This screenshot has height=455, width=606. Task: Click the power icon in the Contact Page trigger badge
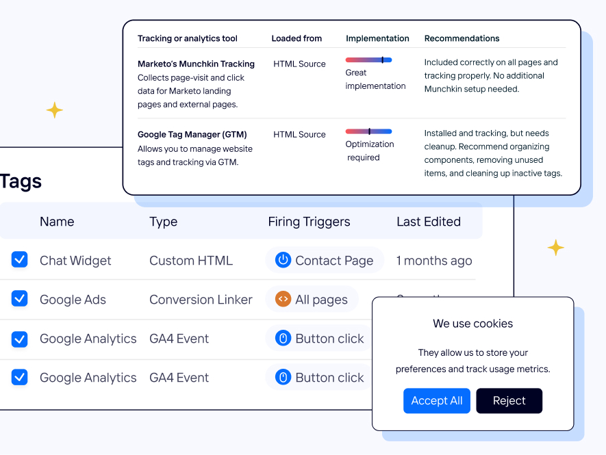tap(281, 260)
